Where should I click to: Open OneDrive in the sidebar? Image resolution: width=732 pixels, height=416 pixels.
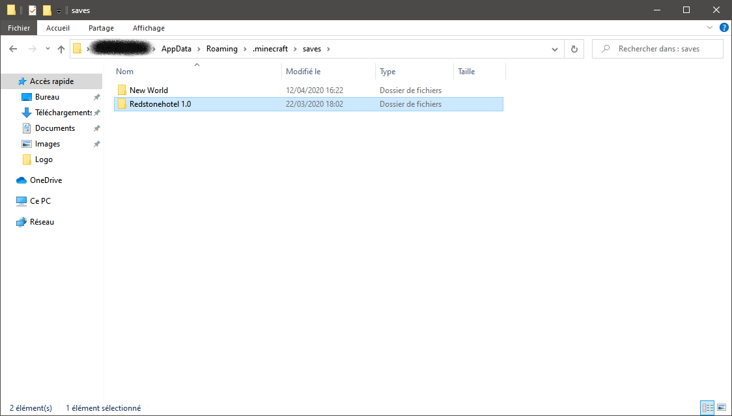(x=46, y=180)
